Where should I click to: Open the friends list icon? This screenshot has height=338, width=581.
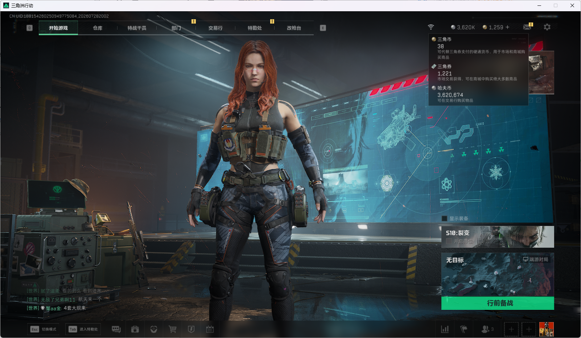pos(487,329)
